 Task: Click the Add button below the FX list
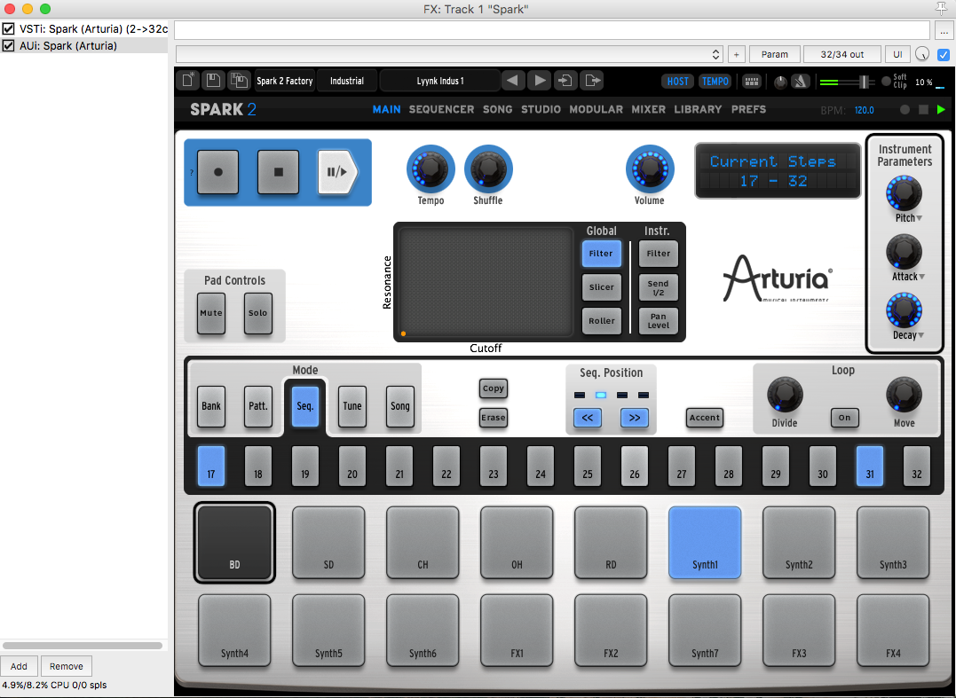[x=19, y=666]
